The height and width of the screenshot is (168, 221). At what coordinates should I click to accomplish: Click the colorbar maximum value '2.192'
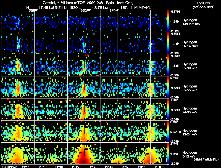[x=174, y=122]
